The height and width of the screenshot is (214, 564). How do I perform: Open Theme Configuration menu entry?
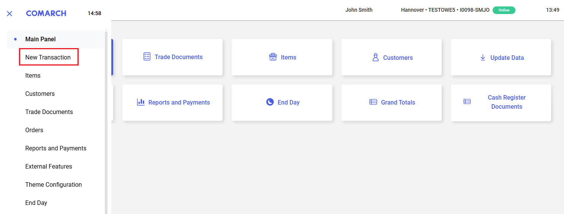point(54,184)
